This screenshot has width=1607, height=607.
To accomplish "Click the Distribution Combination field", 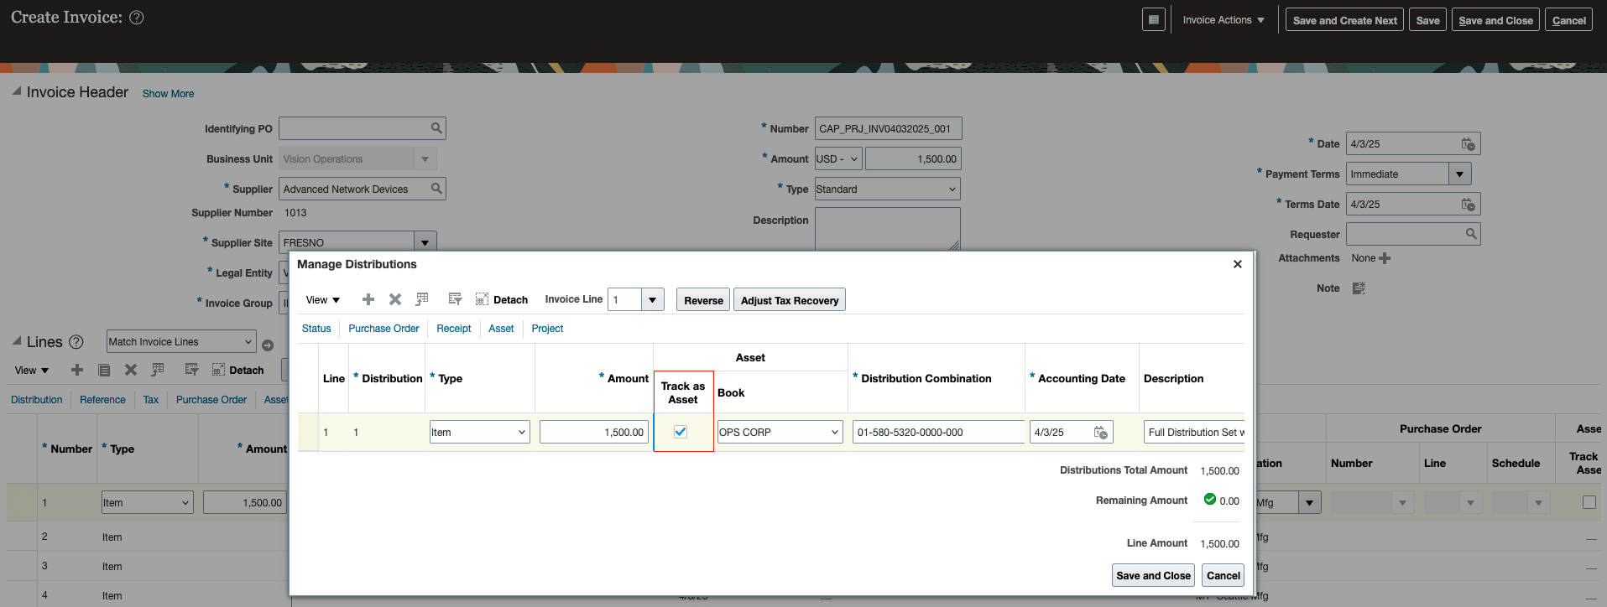I will (x=938, y=432).
